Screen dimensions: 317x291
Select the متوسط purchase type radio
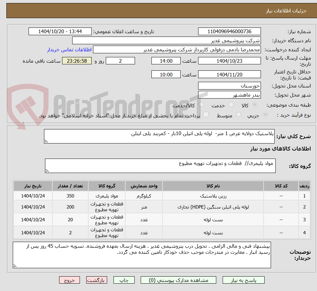238,115
